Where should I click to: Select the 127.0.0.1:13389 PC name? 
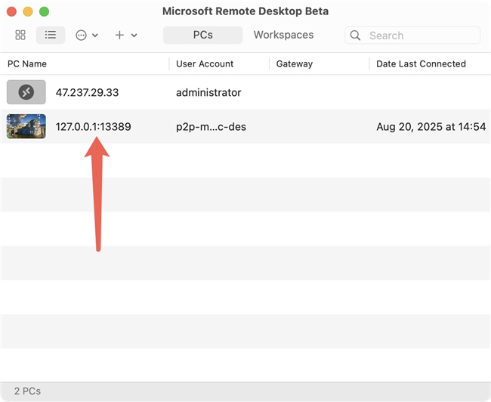[x=93, y=127]
